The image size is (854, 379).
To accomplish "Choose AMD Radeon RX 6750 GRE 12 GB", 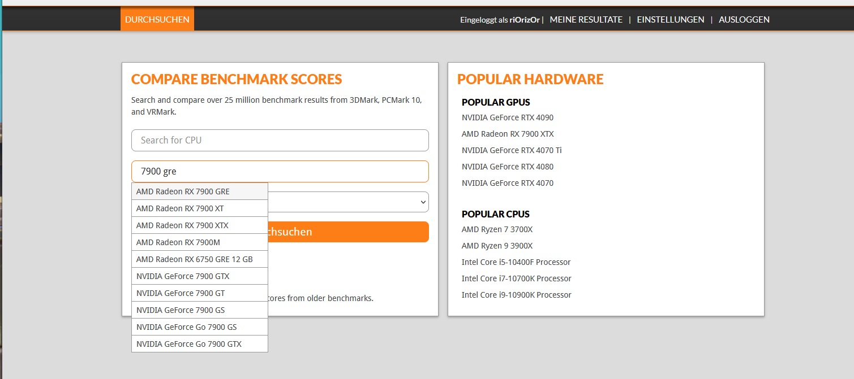I will [x=200, y=259].
